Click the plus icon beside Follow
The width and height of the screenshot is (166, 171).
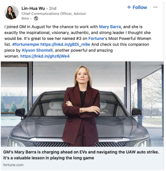click(x=129, y=7)
